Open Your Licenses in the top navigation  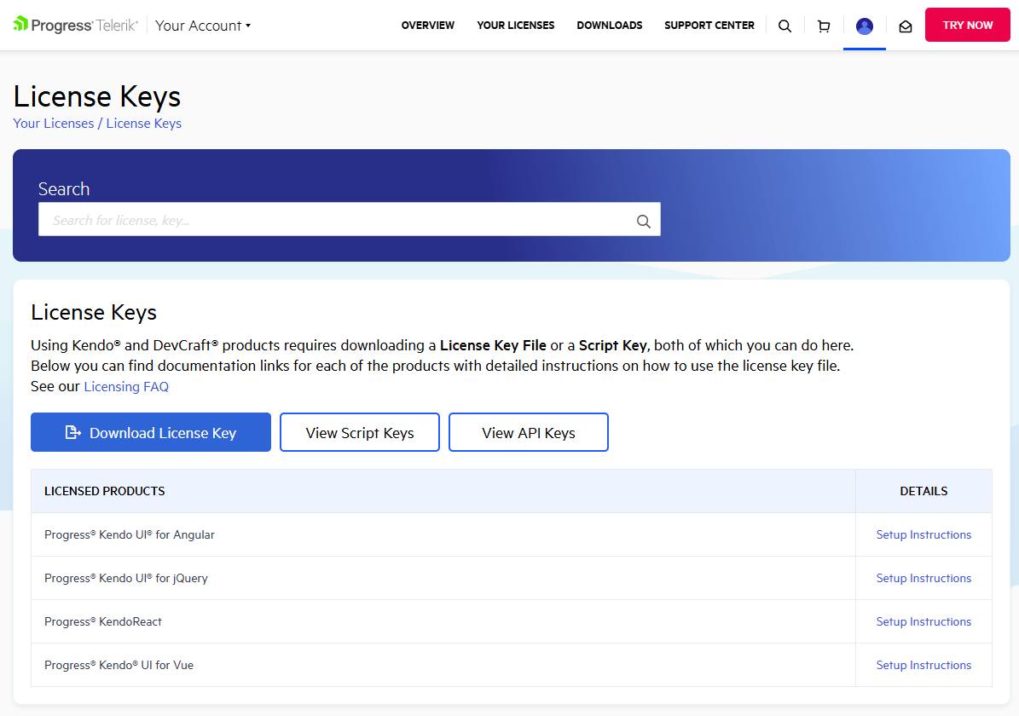tap(515, 26)
